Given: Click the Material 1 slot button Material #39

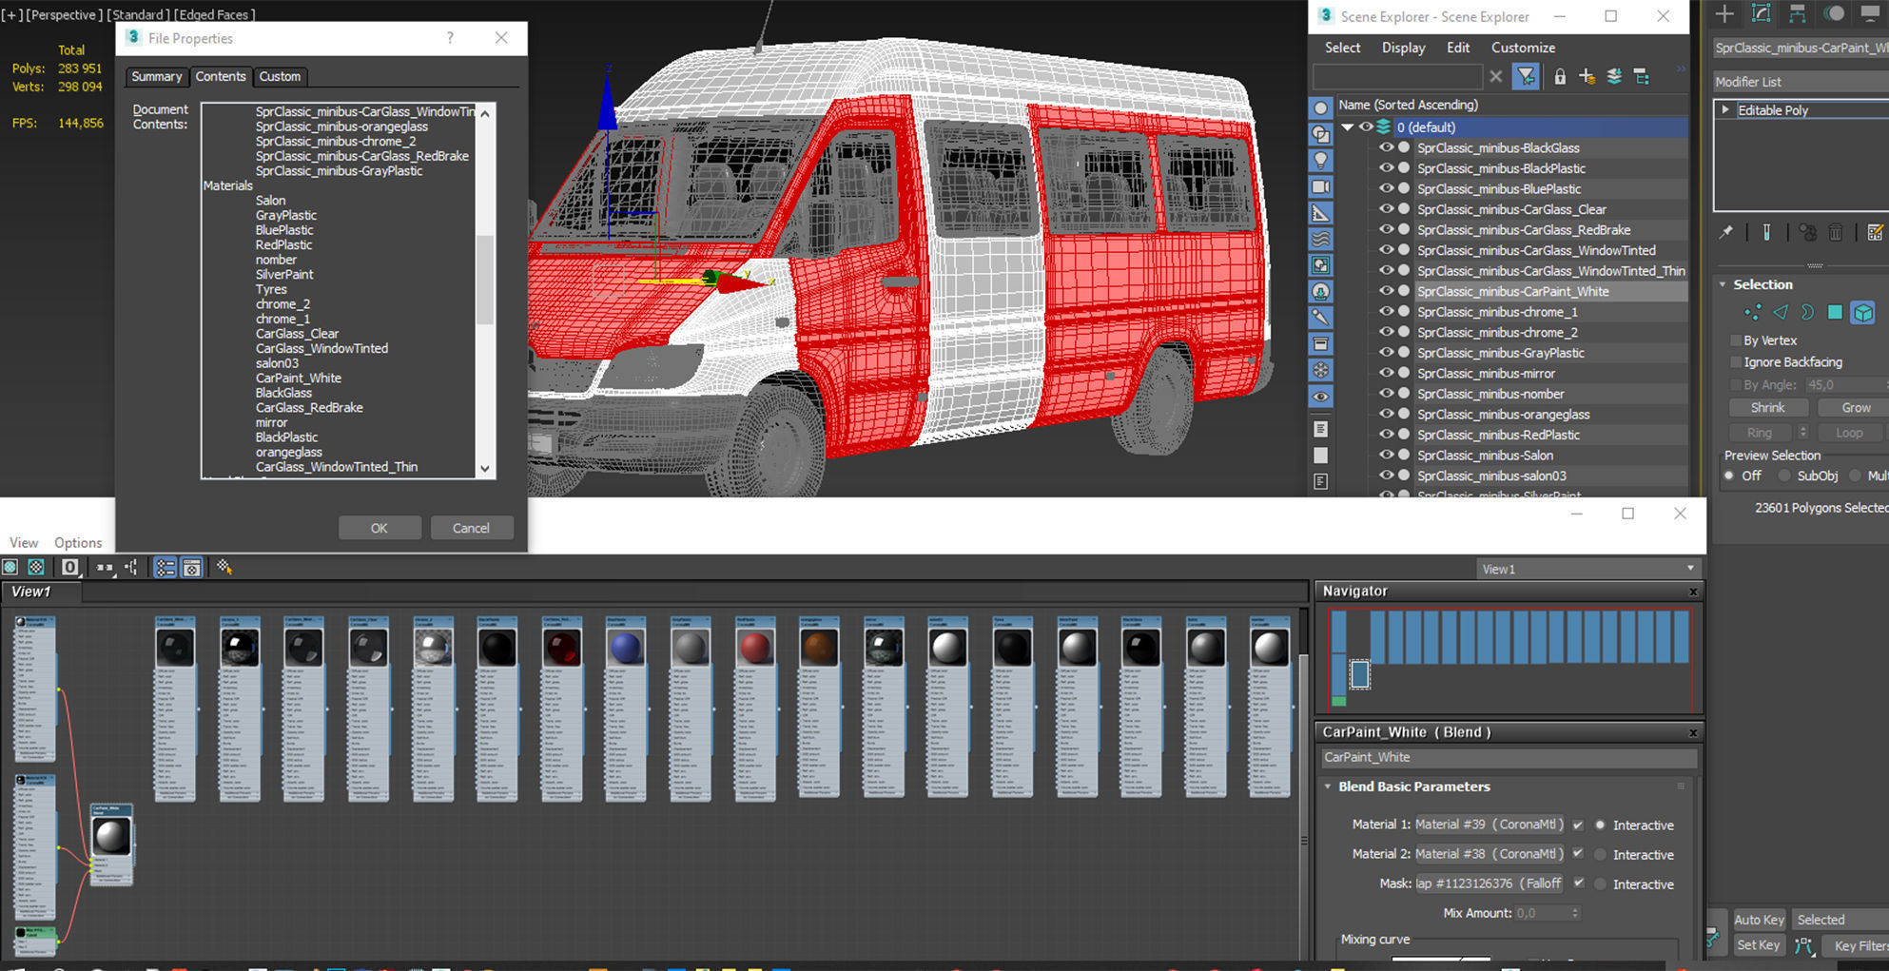Looking at the screenshot, I should click(1489, 825).
